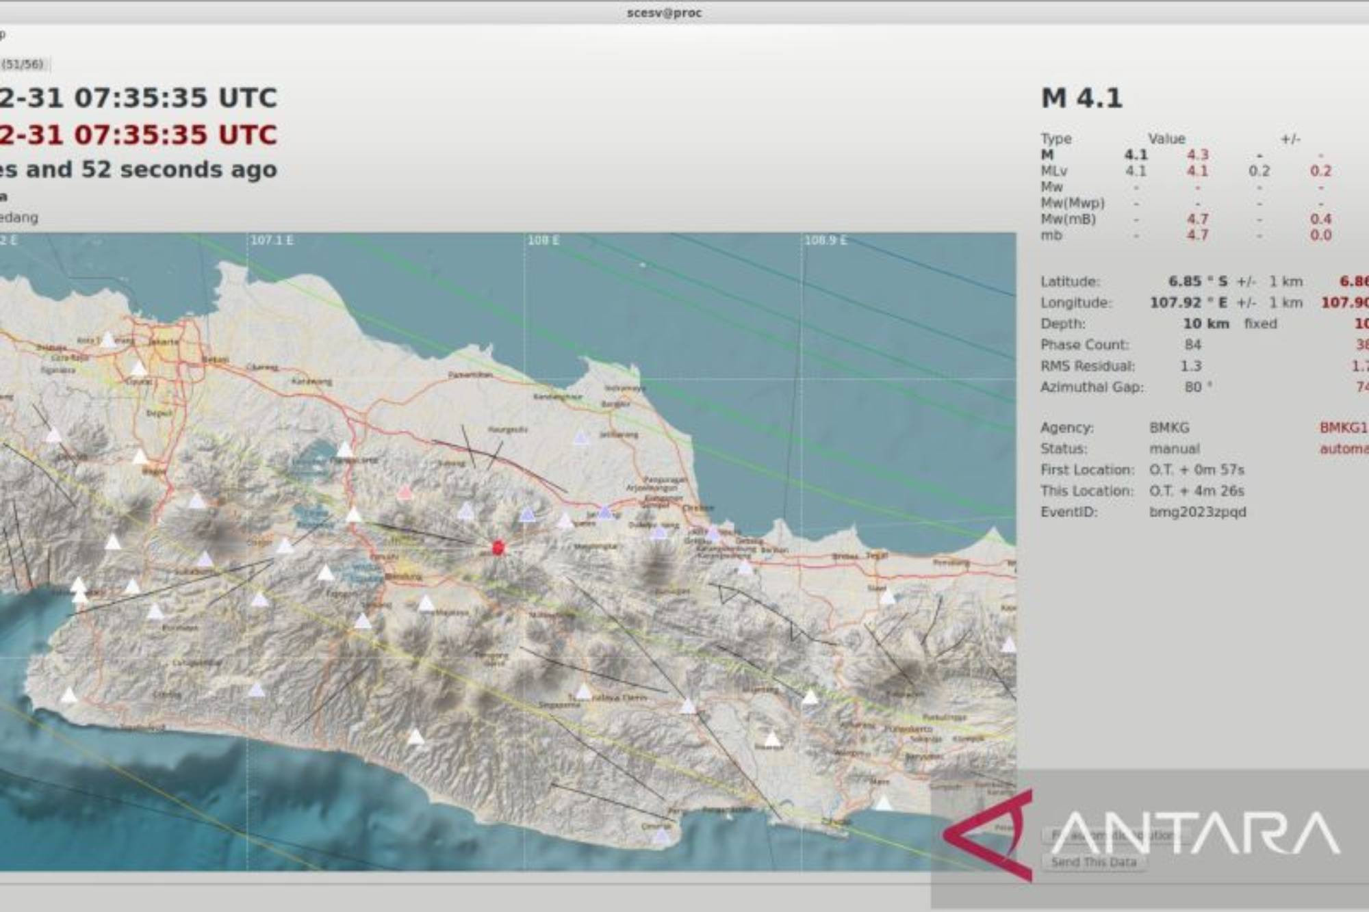The image size is (1369, 912).
Task: Click the red automatic M value 4.3
Action: (x=1197, y=155)
